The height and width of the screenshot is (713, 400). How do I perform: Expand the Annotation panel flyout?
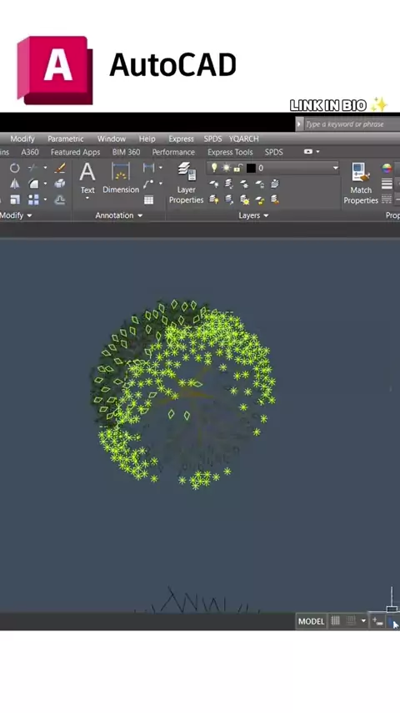[119, 215]
